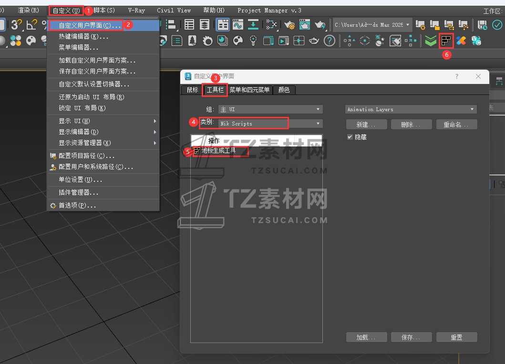The image size is (505, 364).
Task: Open the Layer Explorer icon
Action: point(205,25)
